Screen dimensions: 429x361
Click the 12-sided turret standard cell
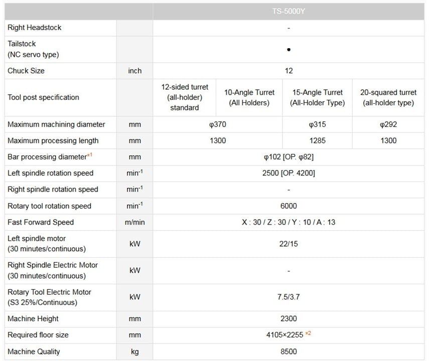184,97
